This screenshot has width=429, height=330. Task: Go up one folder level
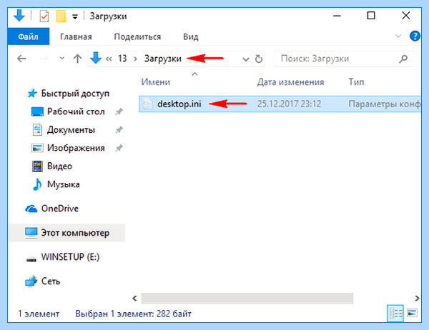coord(78,59)
